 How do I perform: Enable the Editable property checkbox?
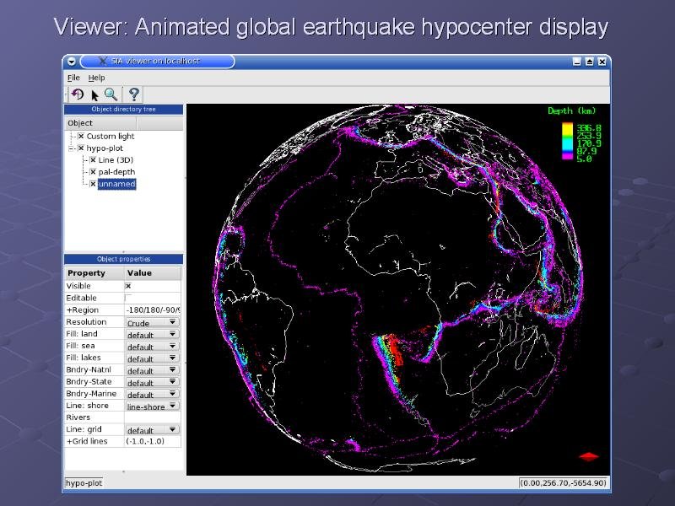128,298
